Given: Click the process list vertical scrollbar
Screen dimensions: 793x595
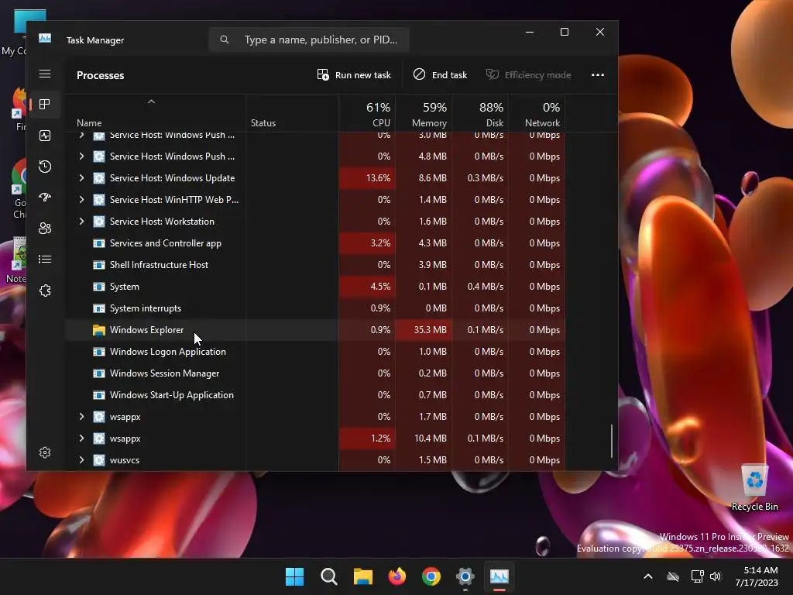Looking at the screenshot, I should tap(612, 441).
